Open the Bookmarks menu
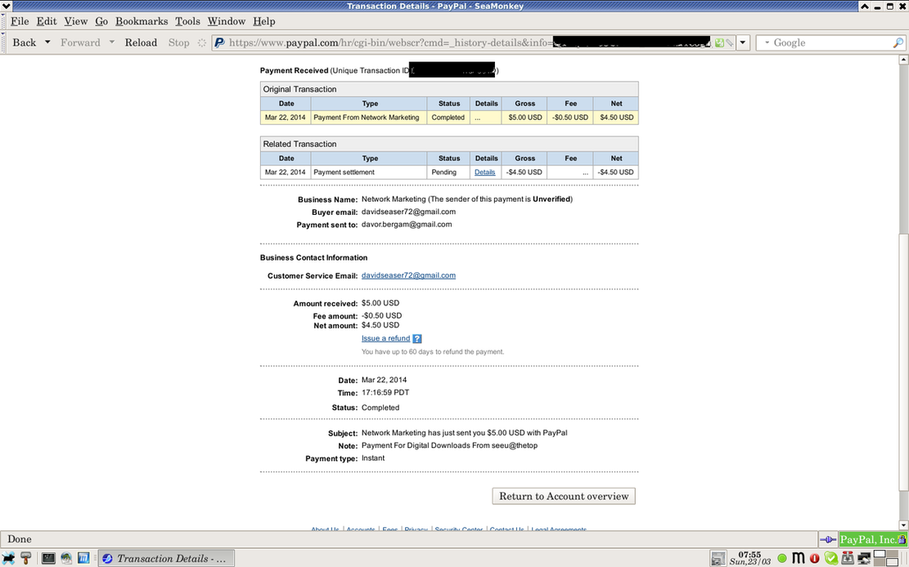909x567 pixels. coord(142,21)
